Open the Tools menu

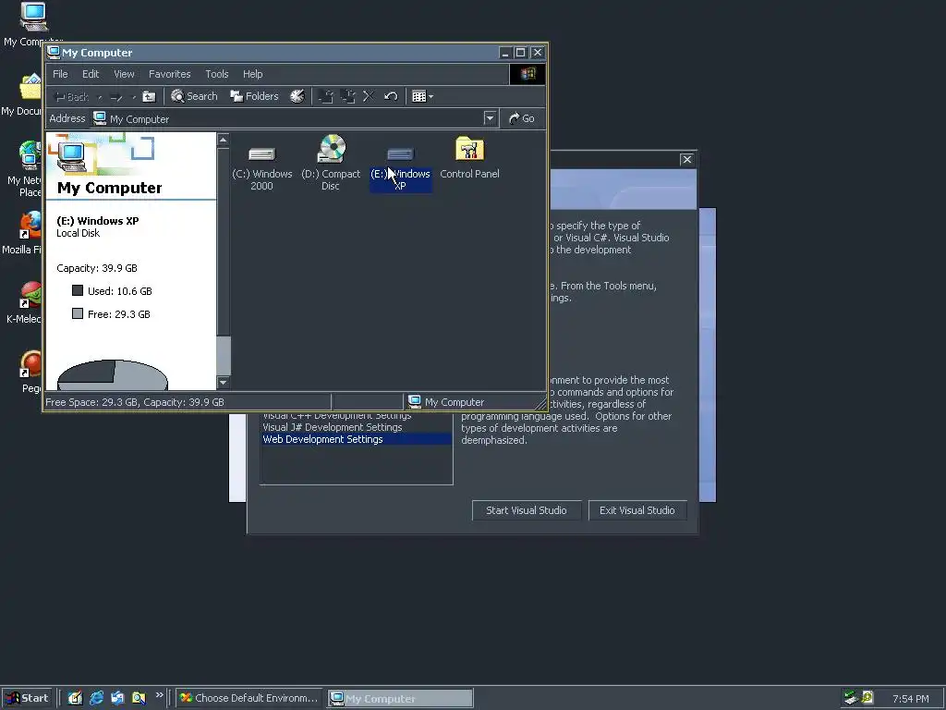coord(216,74)
